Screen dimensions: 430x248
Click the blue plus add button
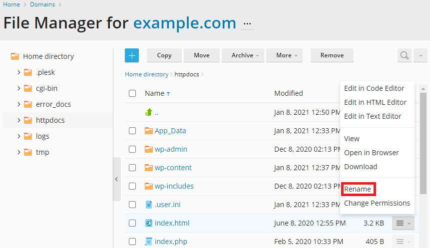click(132, 55)
